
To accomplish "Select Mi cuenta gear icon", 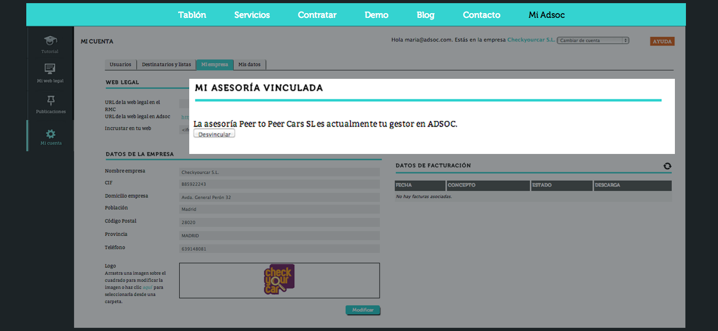I will 51,133.
